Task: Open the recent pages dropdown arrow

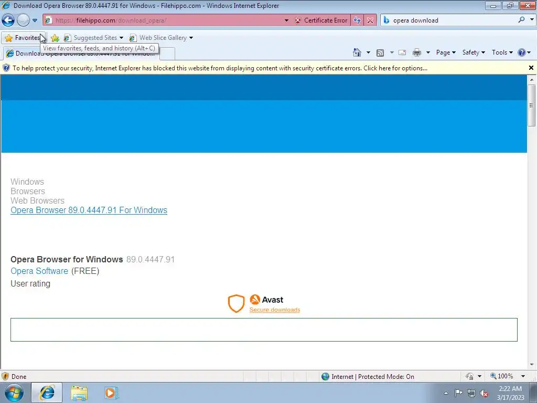Action: coord(35,20)
